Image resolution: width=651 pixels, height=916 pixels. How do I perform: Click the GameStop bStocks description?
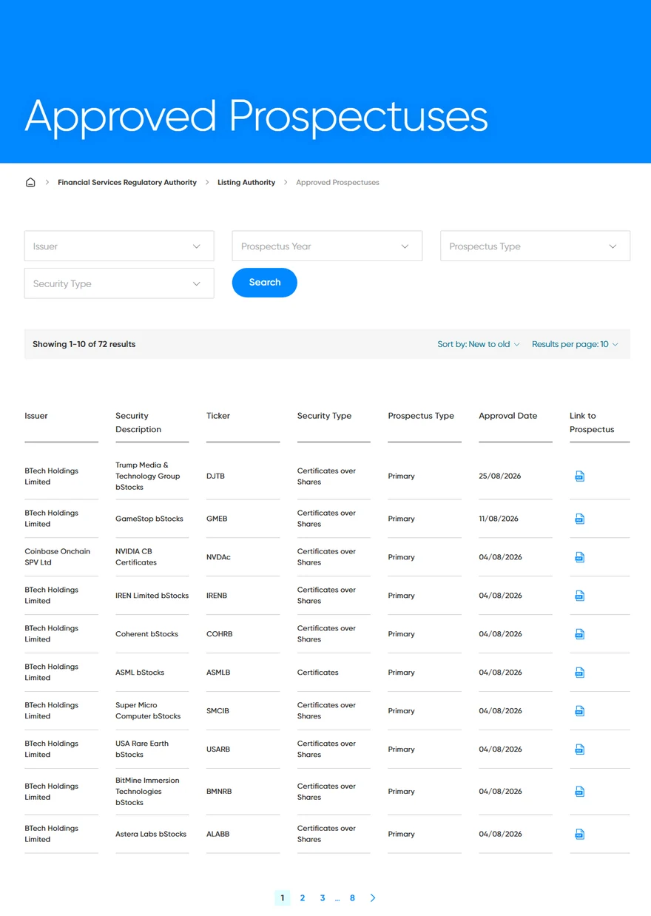pyautogui.click(x=149, y=519)
